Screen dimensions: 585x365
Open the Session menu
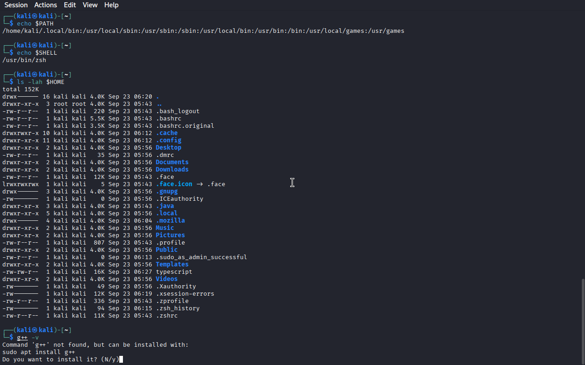(x=16, y=5)
